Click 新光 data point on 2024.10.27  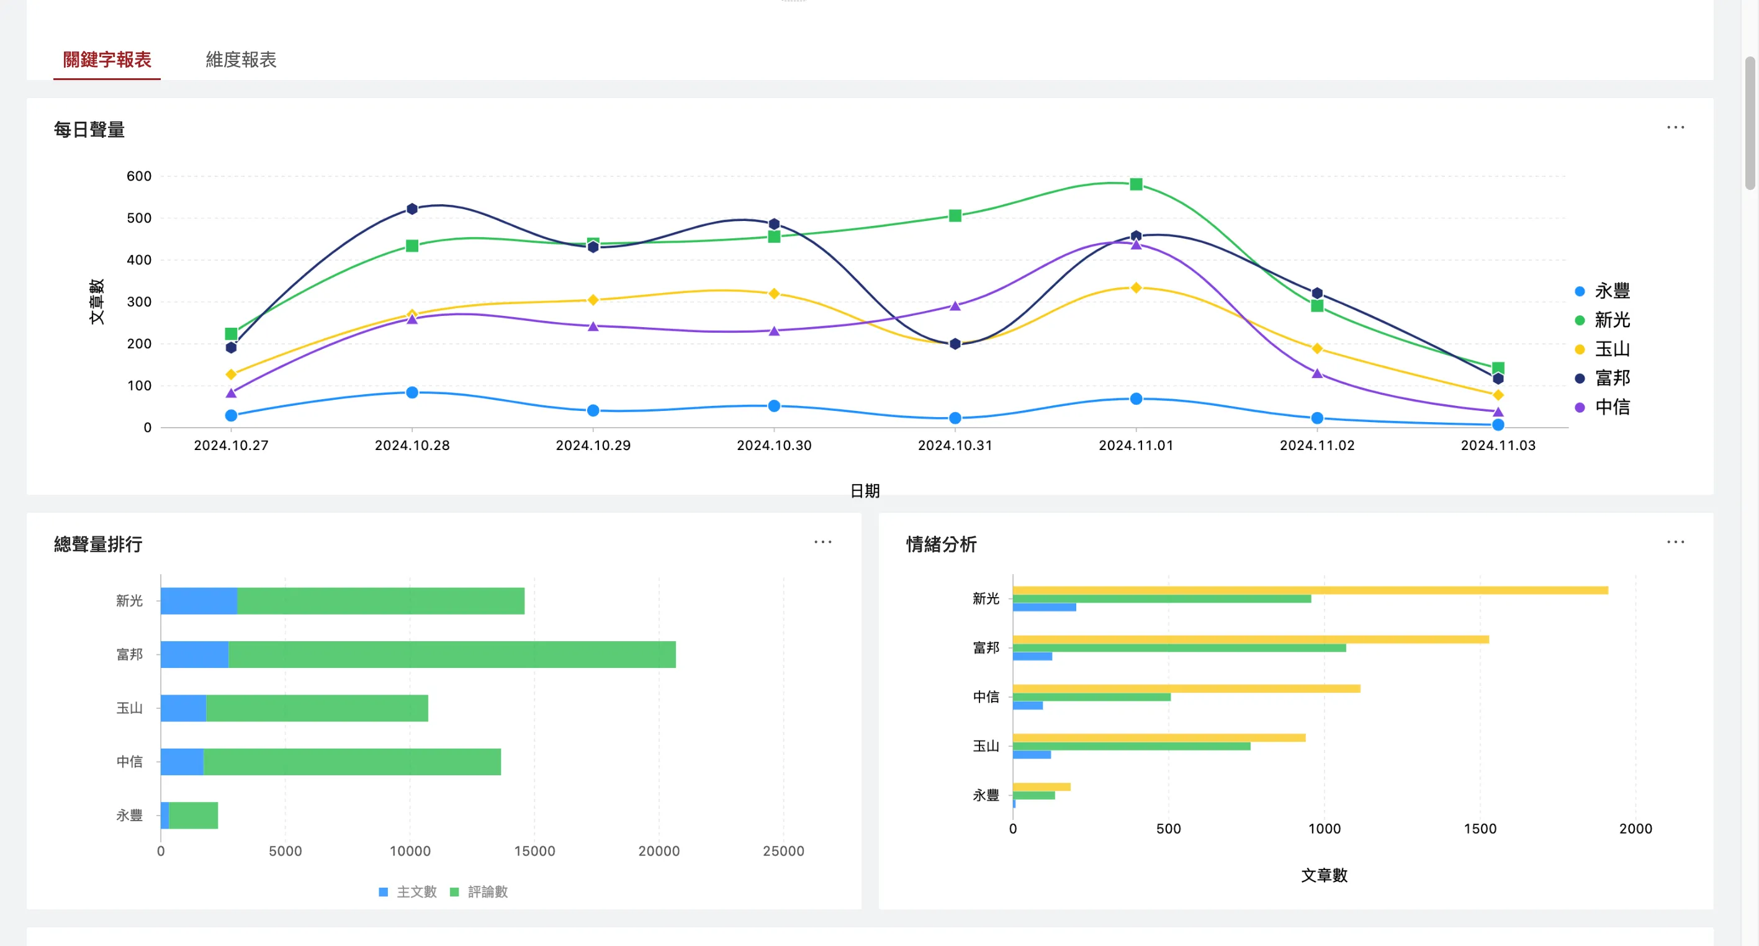[x=231, y=334]
